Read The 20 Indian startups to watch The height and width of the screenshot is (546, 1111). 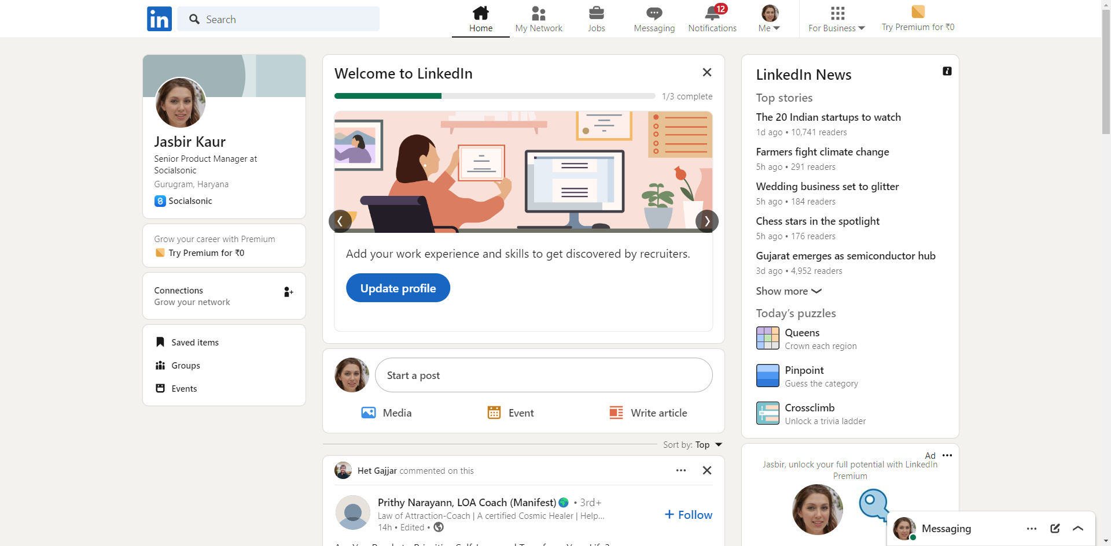click(x=829, y=117)
